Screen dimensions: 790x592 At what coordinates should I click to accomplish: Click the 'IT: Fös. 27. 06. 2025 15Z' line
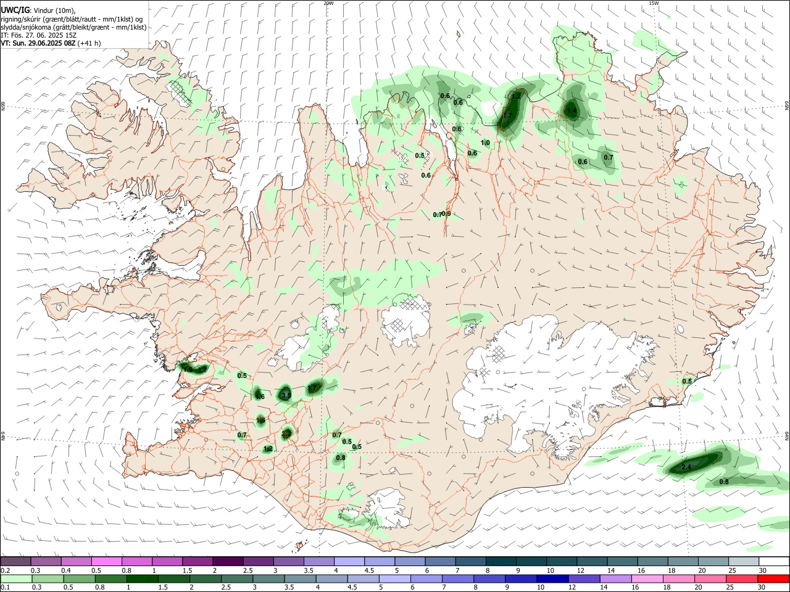[38, 35]
